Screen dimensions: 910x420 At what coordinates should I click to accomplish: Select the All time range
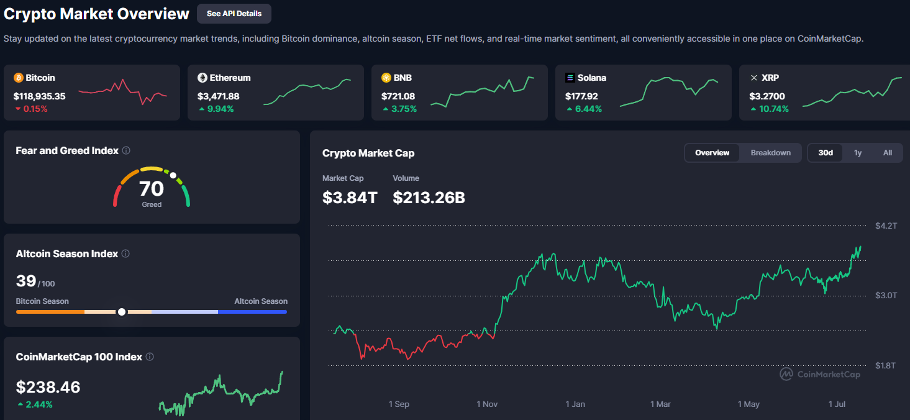coord(888,153)
